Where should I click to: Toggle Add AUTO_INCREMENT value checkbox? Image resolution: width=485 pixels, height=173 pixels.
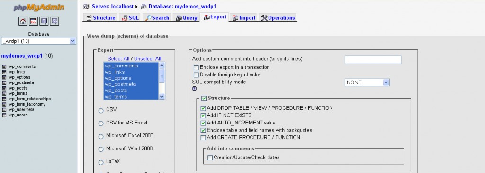203,123
